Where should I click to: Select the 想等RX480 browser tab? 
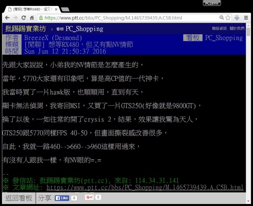coord(32,9)
